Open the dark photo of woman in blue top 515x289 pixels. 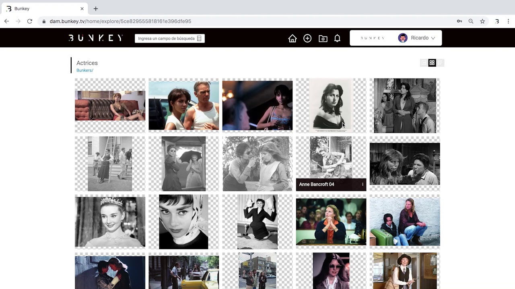pos(257,106)
